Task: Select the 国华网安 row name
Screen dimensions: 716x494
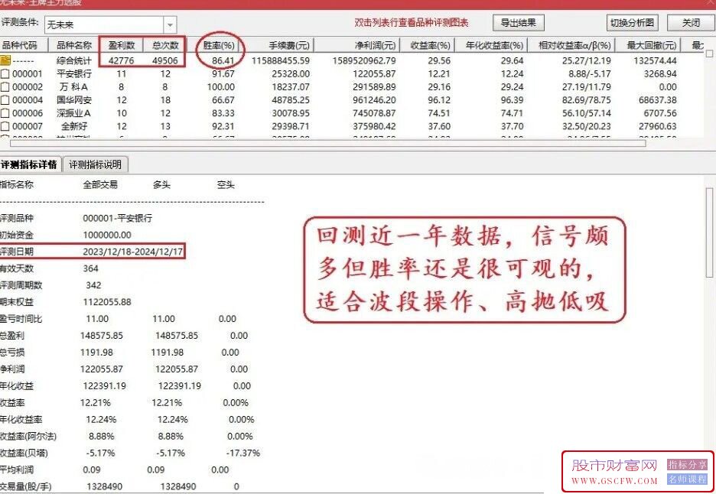Action: click(x=74, y=100)
